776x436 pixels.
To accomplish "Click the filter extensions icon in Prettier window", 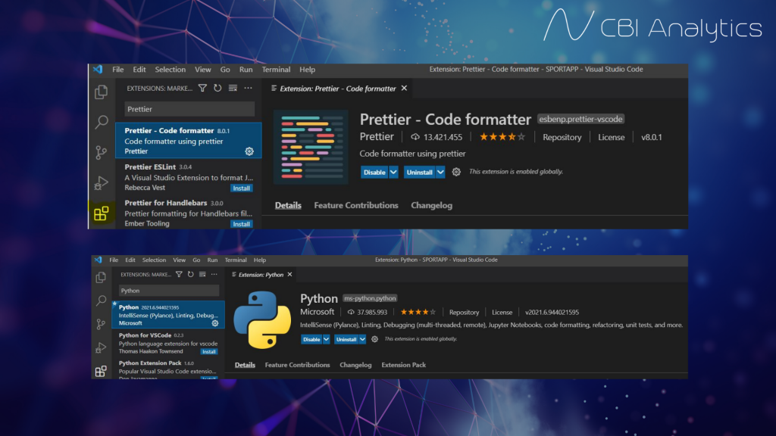I will (202, 88).
